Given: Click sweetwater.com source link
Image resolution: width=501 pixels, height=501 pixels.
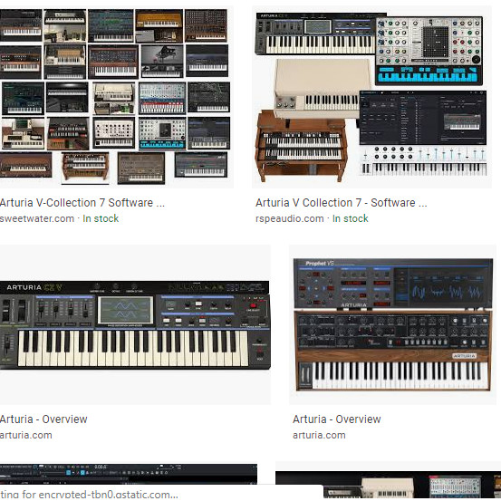Looking at the screenshot, I should (37, 218).
